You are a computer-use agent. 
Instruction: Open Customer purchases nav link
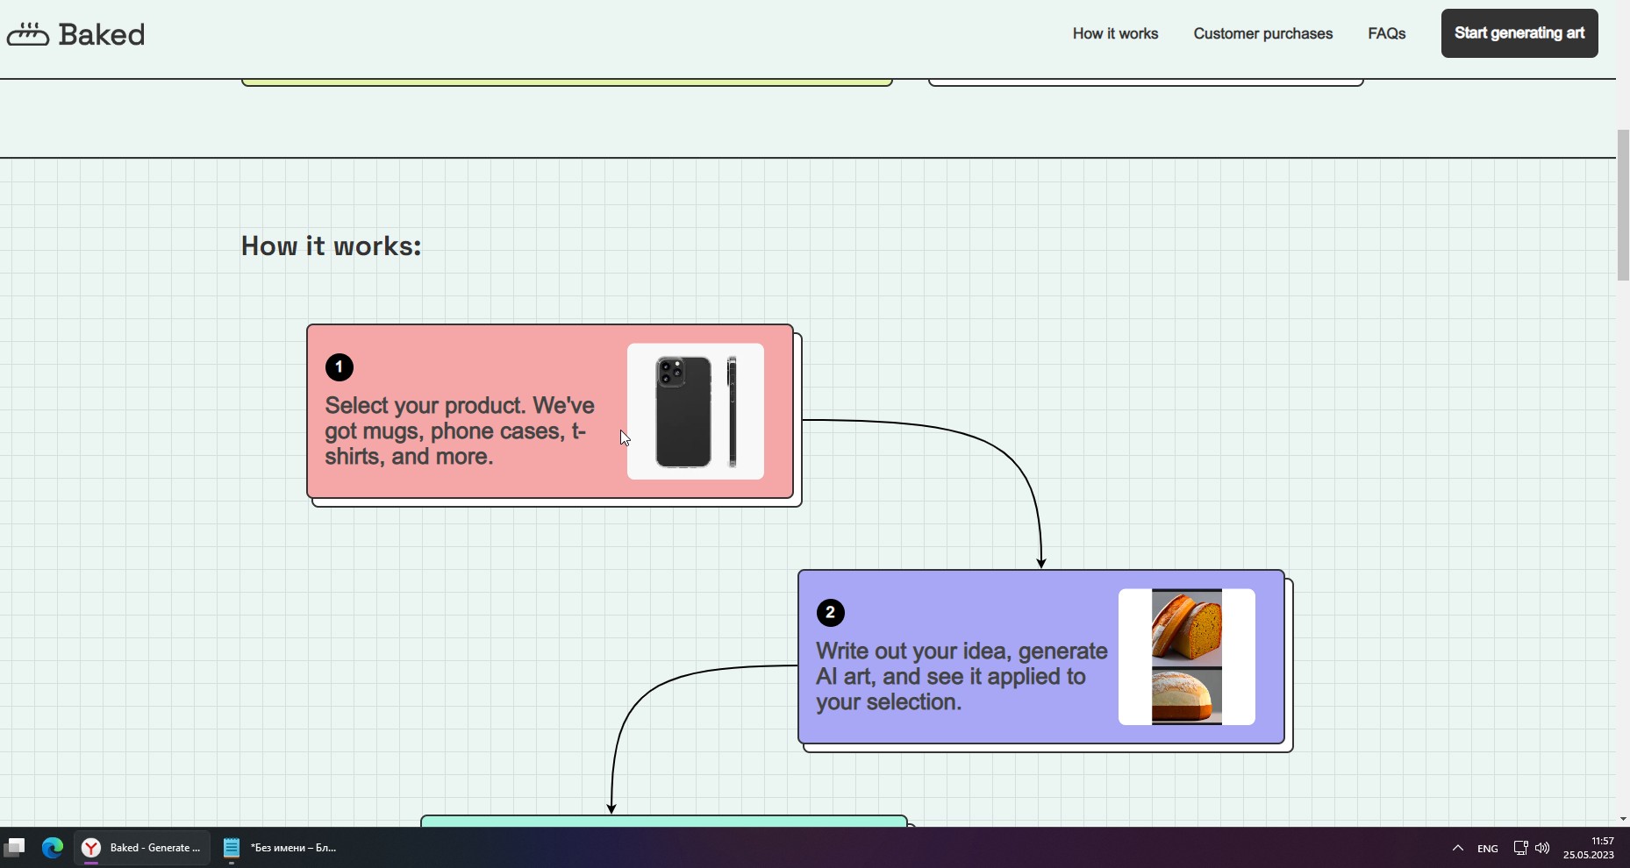click(1262, 33)
